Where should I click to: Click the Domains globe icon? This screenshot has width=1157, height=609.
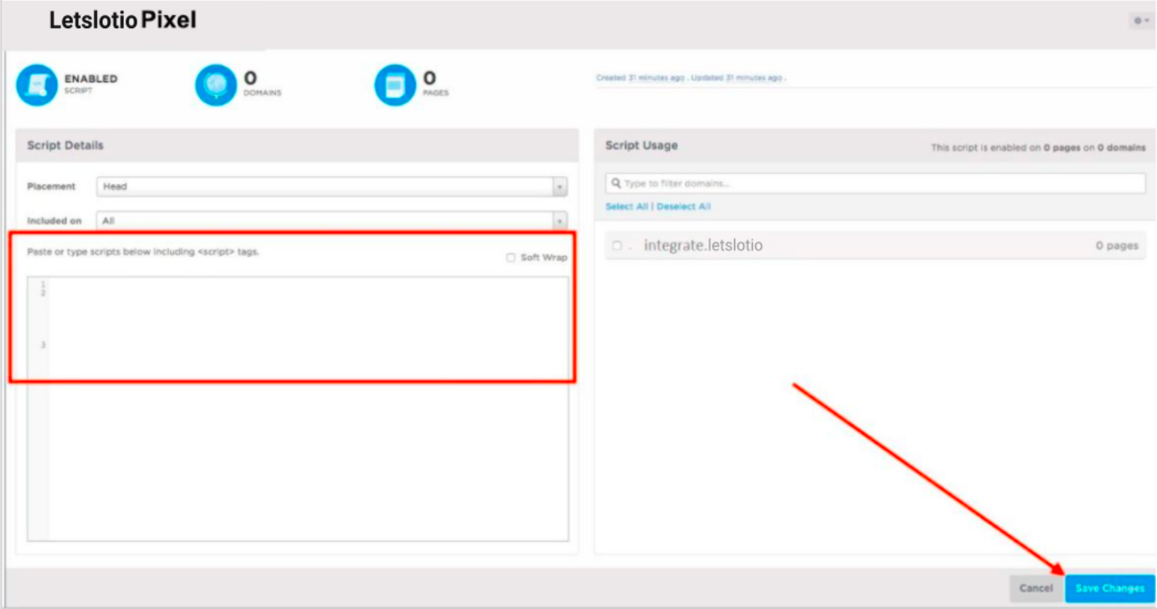point(216,85)
